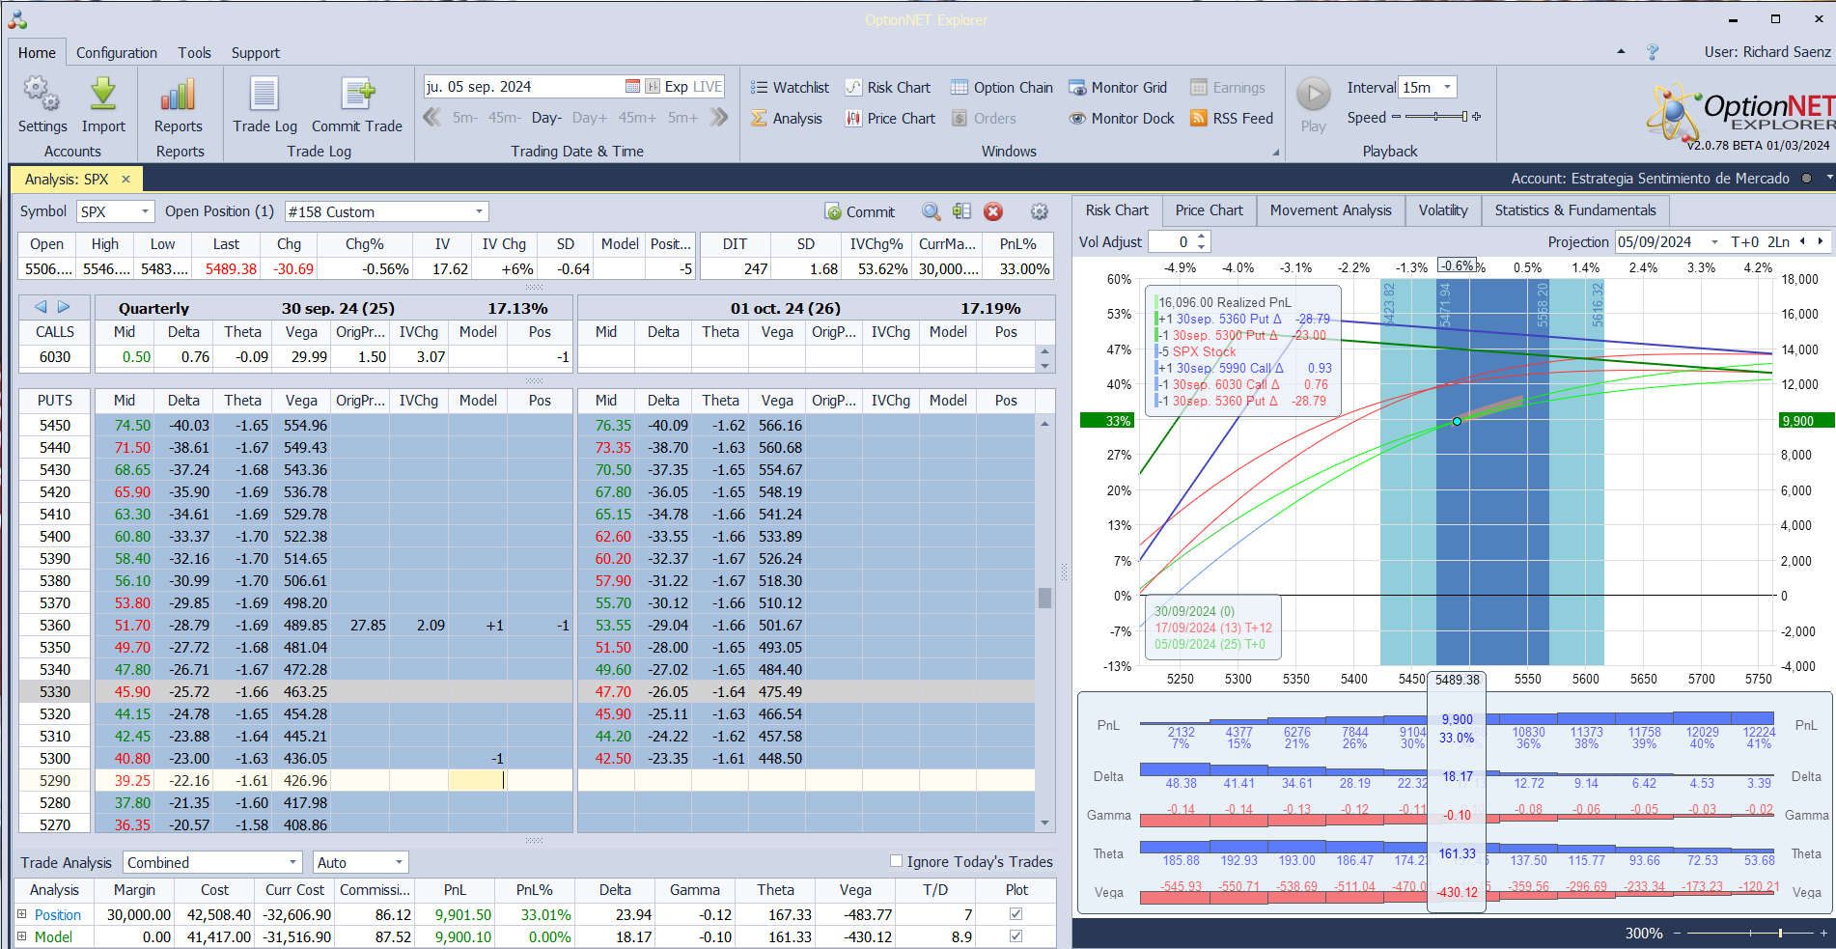Go to next expiration with right arrow
Screen dimensions: 1836x949
tap(64, 307)
